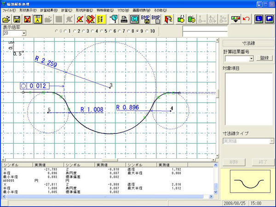Click the red door exit icon
This screenshot has width=276, height=207.
(168, 19)
